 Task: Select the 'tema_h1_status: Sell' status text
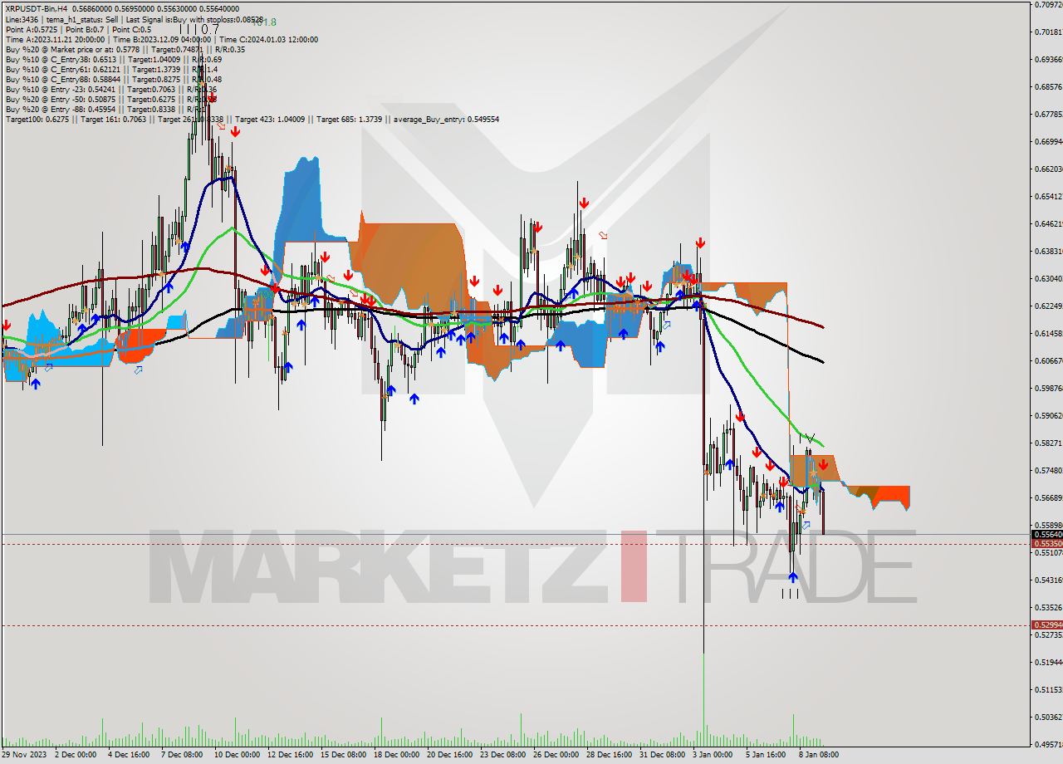tap(84, 19)
